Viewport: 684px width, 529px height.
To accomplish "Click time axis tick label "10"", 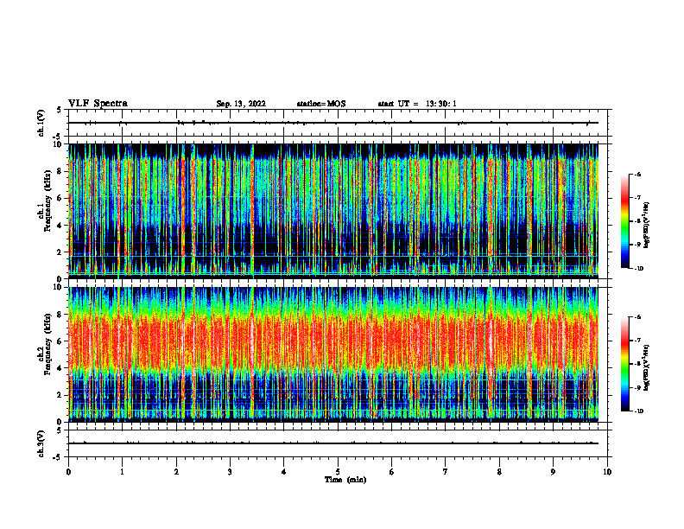I will pyautogui.click(x=607, y=472).
